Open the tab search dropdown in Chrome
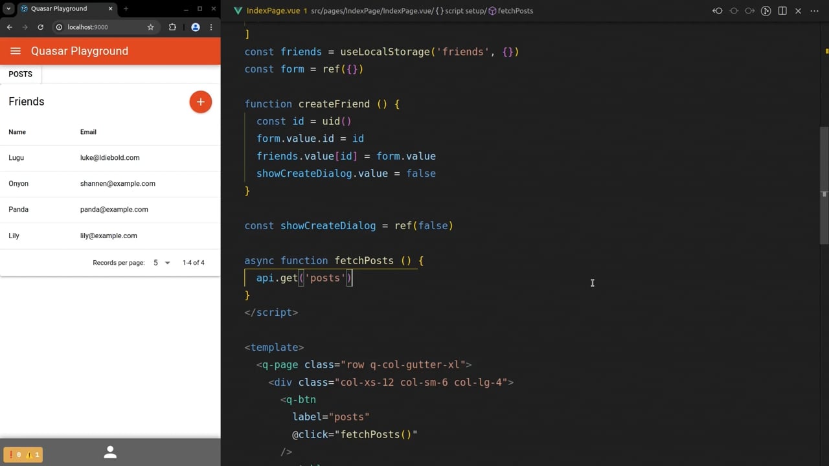 point(8,9)
